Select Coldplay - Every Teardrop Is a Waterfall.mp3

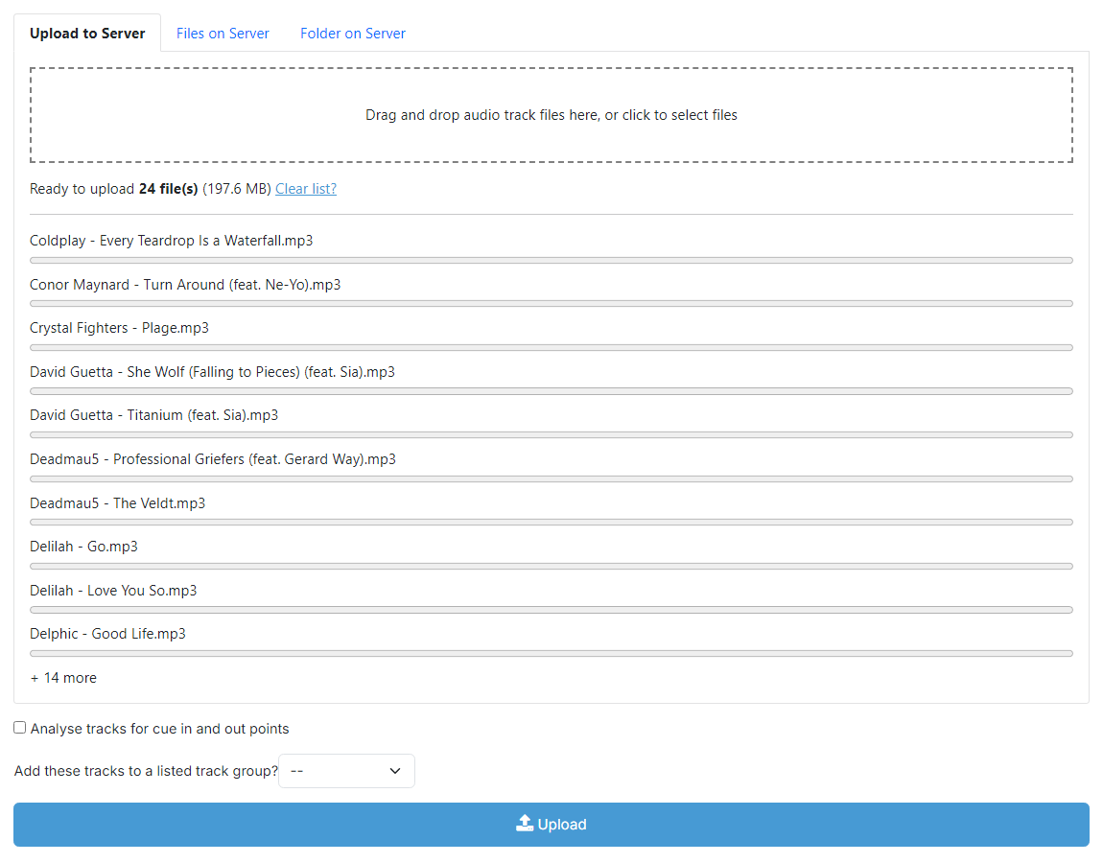pyautogui.click(x=171, y=241)
